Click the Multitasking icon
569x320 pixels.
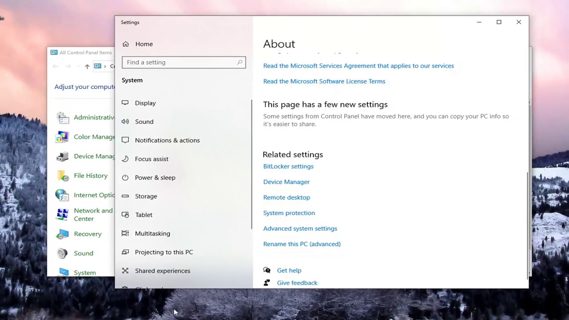point(125,233)
